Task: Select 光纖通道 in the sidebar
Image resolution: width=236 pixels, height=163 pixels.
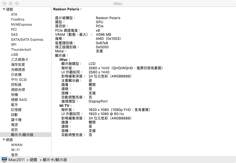Action: pyautogui.click(x=18, y=70)
